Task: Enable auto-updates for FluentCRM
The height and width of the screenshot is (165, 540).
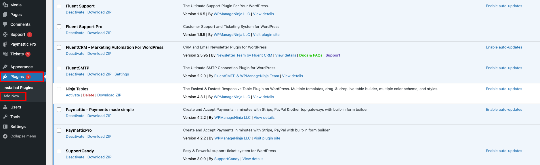Action: (504, 47)
